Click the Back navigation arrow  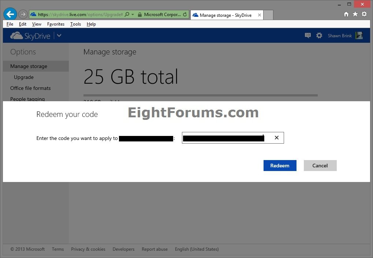(10, 14)
